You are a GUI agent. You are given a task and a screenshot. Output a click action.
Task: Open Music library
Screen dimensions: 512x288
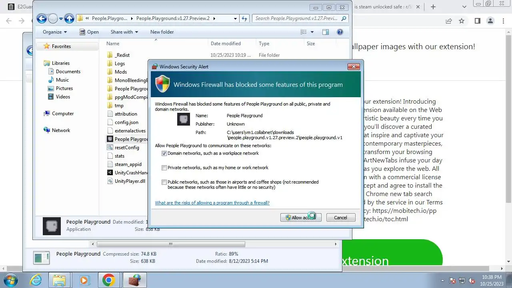click(62, 80)
